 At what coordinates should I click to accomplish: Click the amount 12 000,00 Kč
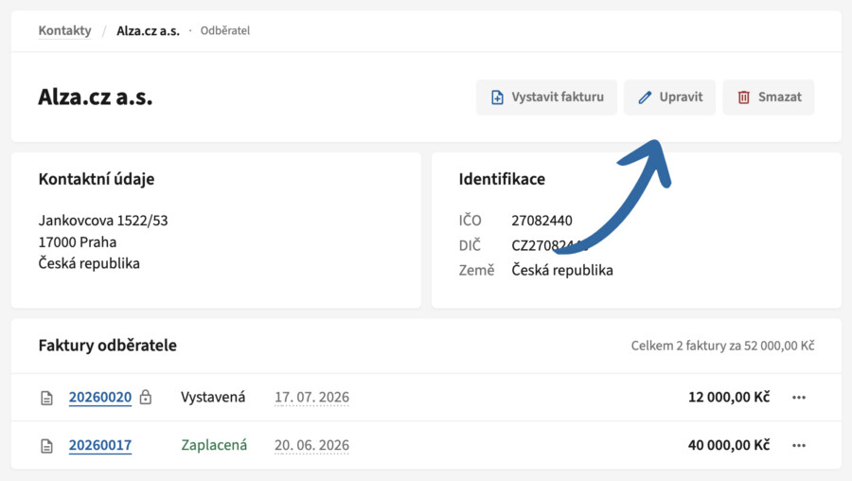pyautogui.click(x=729, y=398)
